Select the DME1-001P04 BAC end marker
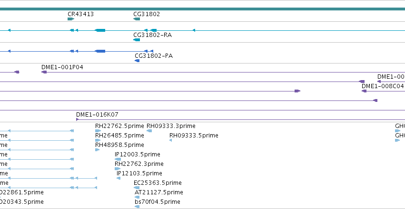The image size is (405, 209). point(44,72)
